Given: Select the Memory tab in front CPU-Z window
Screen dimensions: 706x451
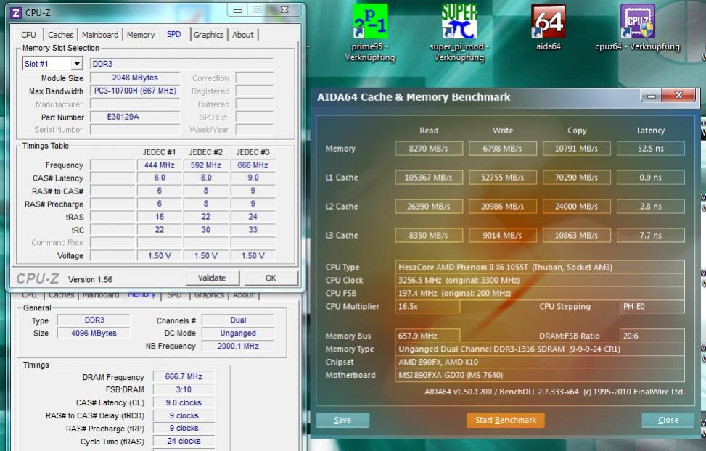Looking at the screenshot, I should 141,35.
